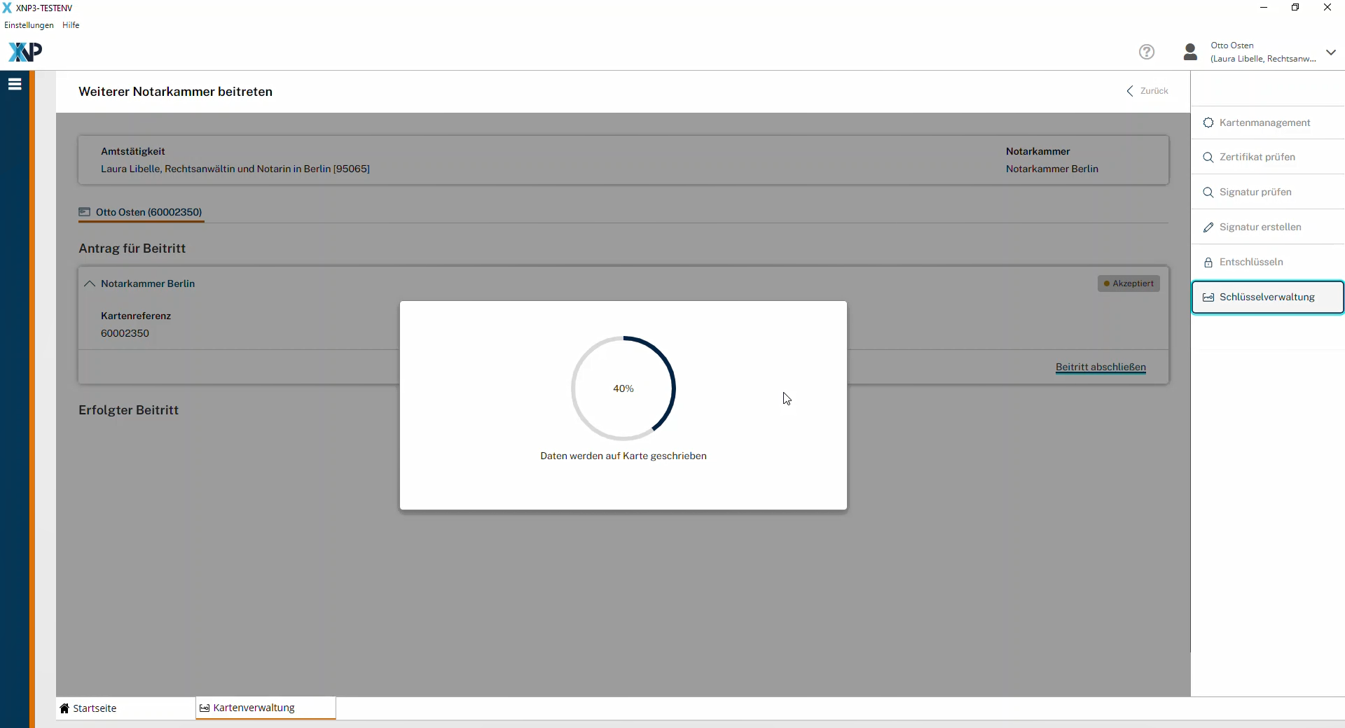Click Daten werden auf Karte geschrieben text
The height and width of the screenshot is (728, 1345).
pos(623,456)
